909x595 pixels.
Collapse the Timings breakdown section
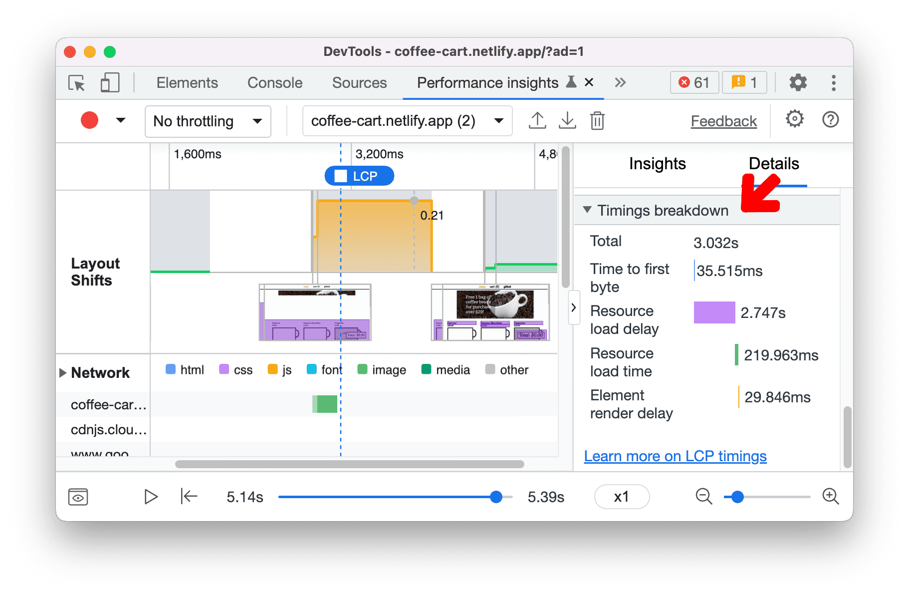(x=588, y=210)
